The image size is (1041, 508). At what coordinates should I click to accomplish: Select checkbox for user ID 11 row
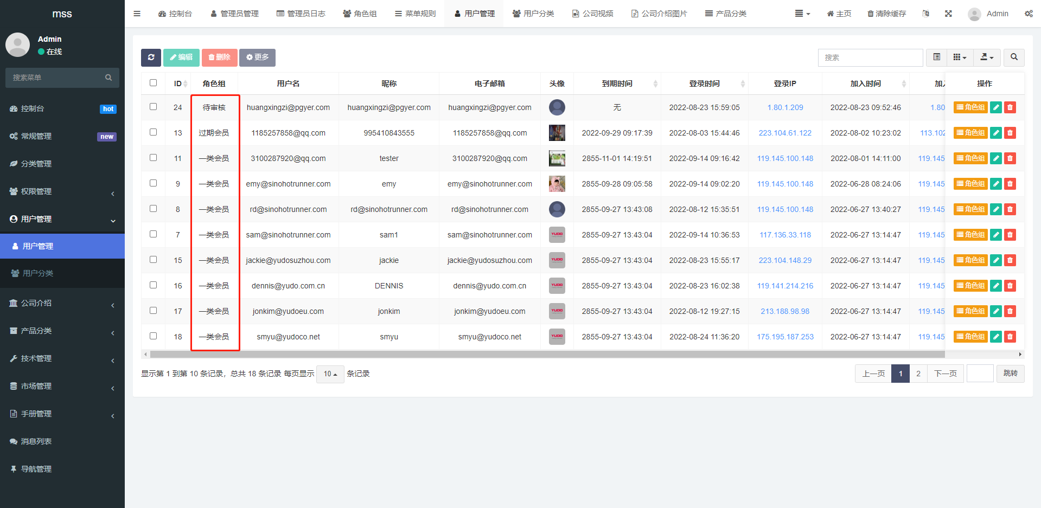153,158
